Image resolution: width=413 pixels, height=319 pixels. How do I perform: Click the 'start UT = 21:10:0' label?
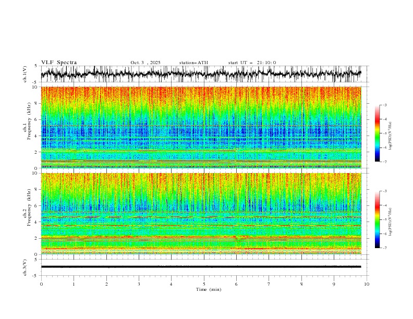[252, 63]
